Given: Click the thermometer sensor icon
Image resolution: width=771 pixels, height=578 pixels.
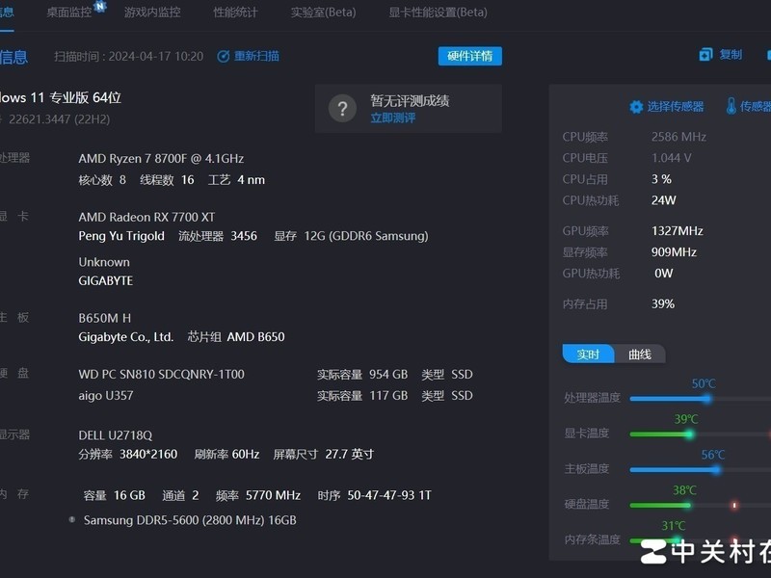Looking at the screenshot, I should click(731, 106).
